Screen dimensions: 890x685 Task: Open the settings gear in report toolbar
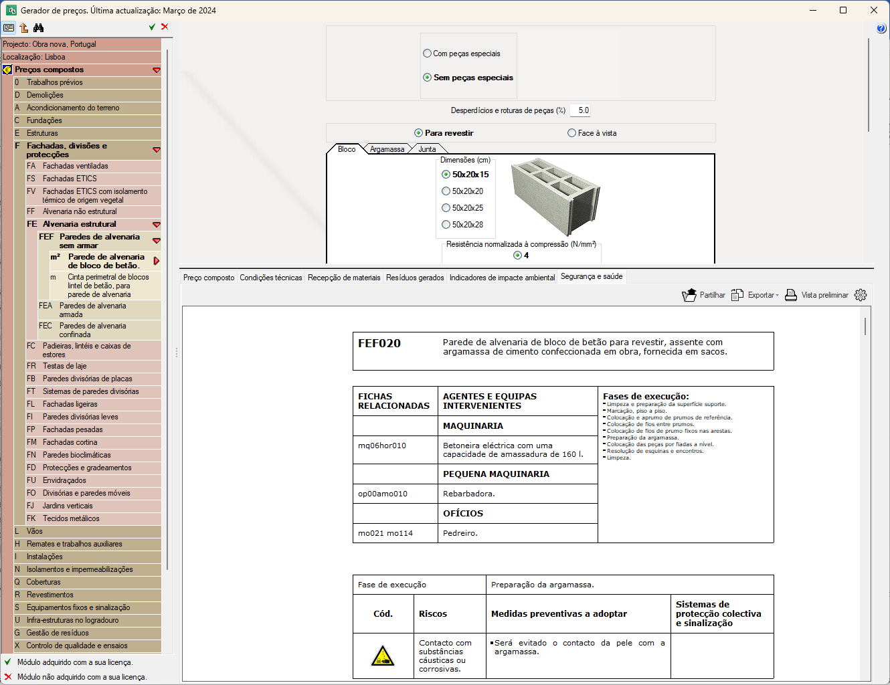[x=861, y=295]
